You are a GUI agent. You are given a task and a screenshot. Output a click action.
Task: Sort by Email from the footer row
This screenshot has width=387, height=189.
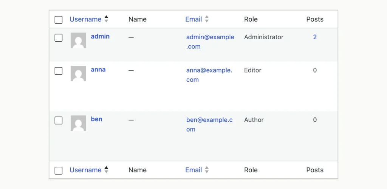click(193, 170)
